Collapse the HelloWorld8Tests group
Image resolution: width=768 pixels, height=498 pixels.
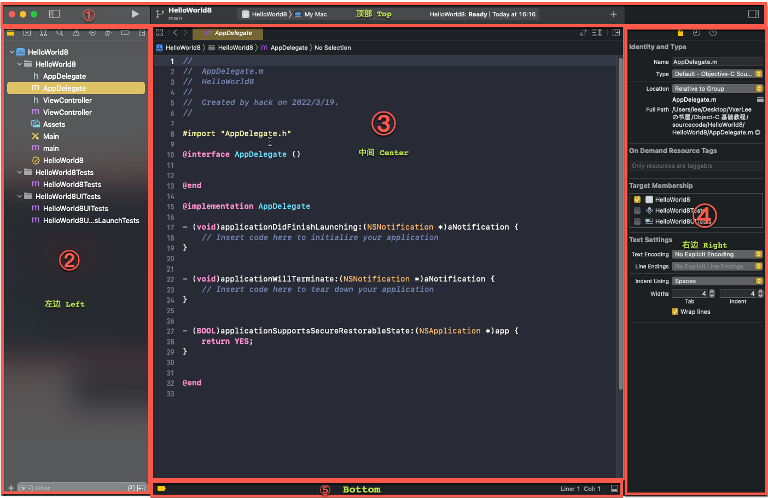(x=20, y=172)
